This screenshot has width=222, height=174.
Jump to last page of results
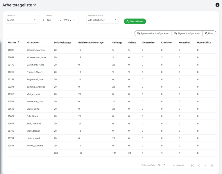(212, 165)
